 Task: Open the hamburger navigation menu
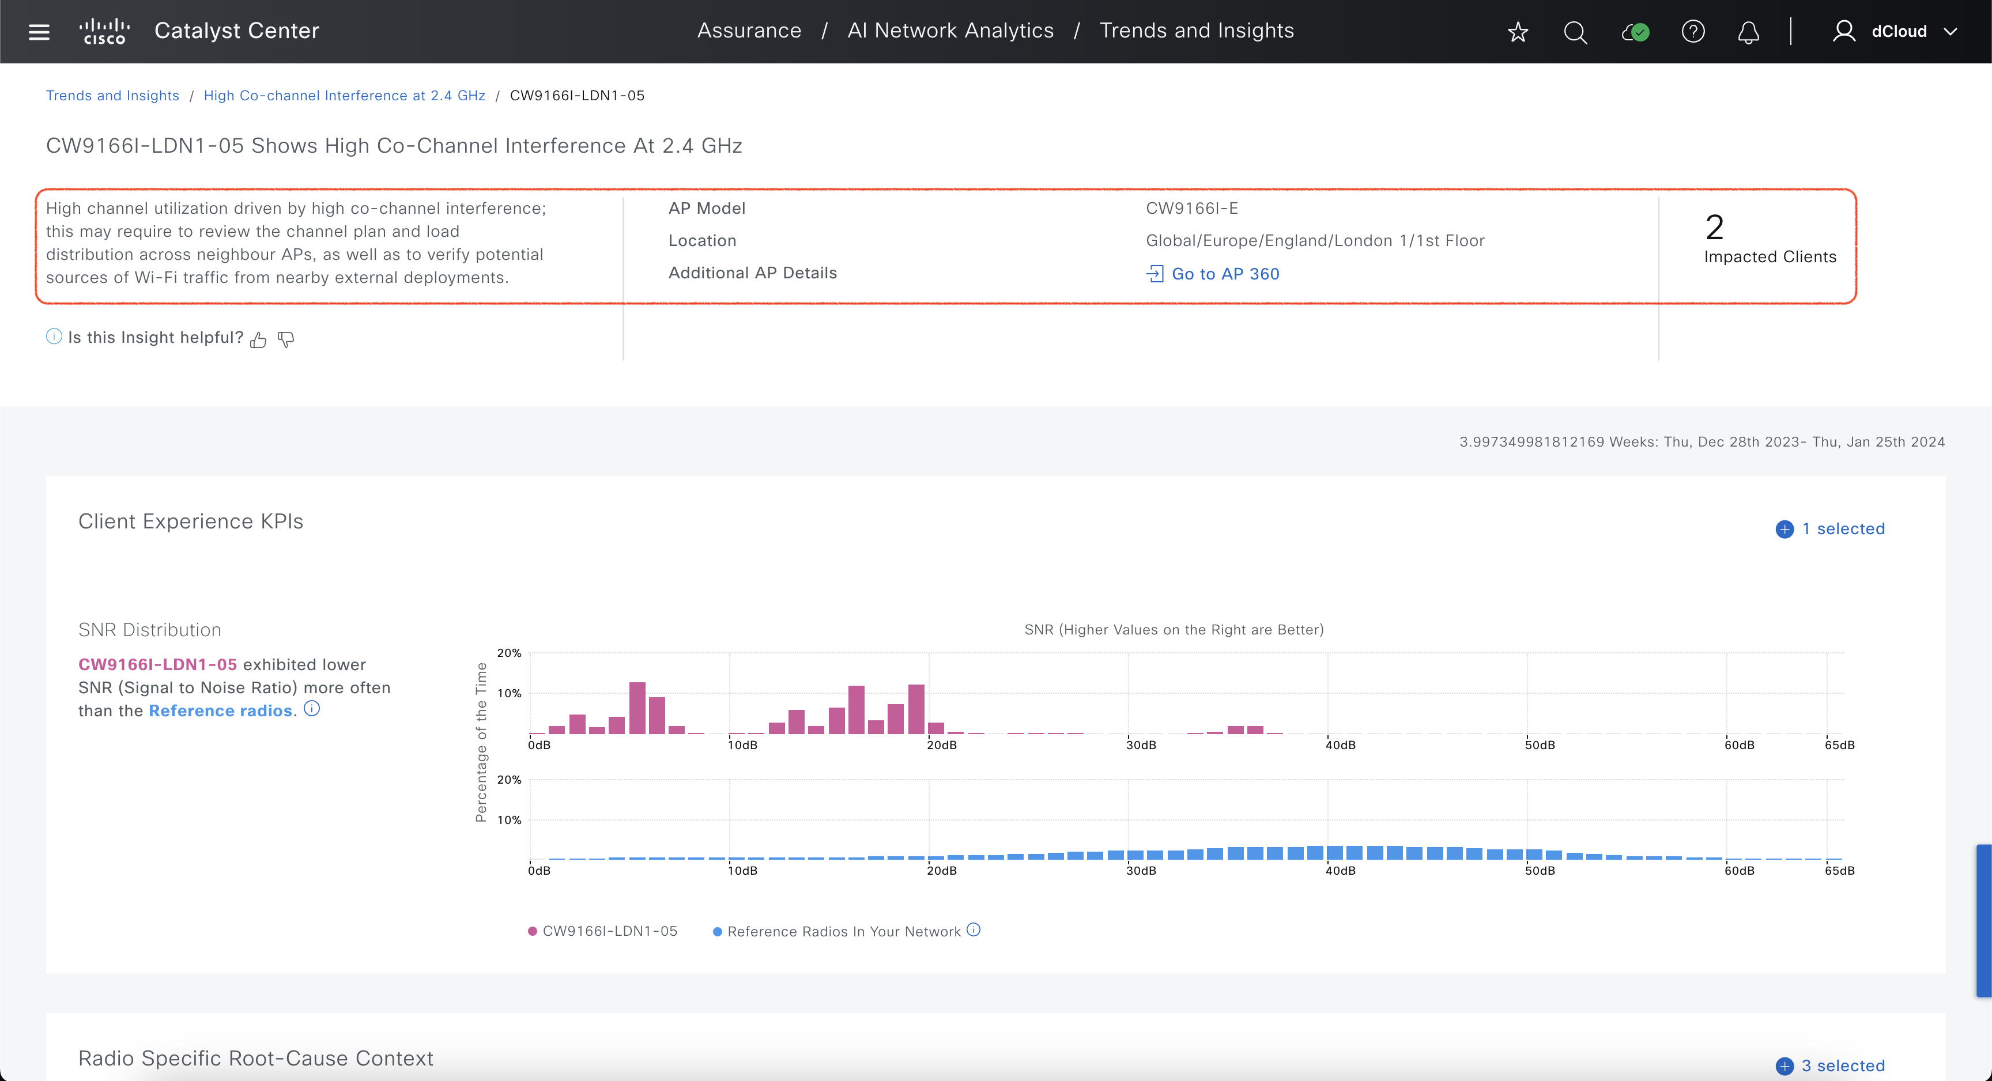tap(39, 32)
